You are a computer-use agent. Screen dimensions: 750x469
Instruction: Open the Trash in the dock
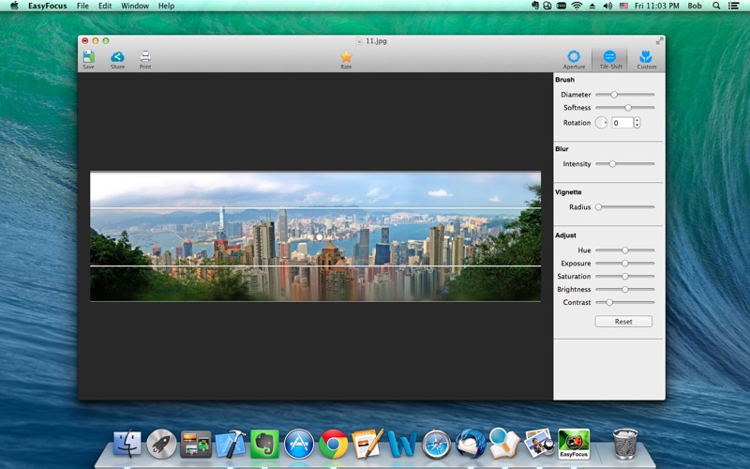tap(625, 444)
